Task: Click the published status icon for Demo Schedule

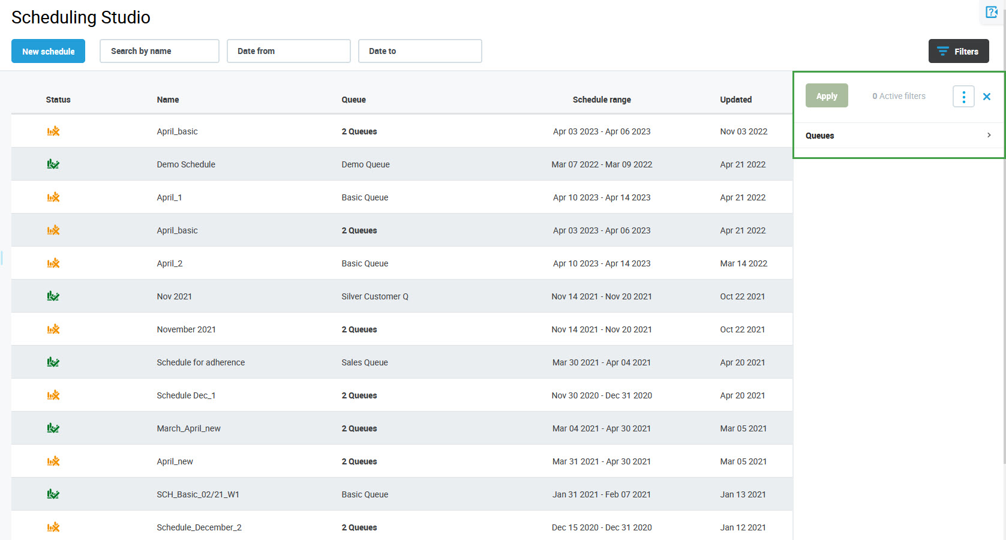Action: tap(53, 164)
